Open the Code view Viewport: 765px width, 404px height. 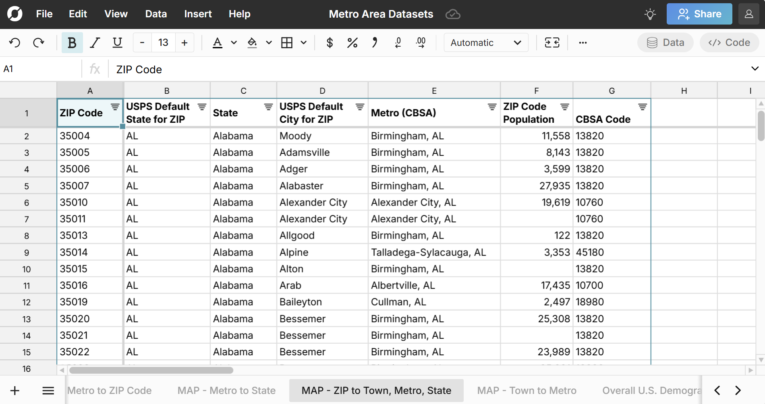point(729,42)
